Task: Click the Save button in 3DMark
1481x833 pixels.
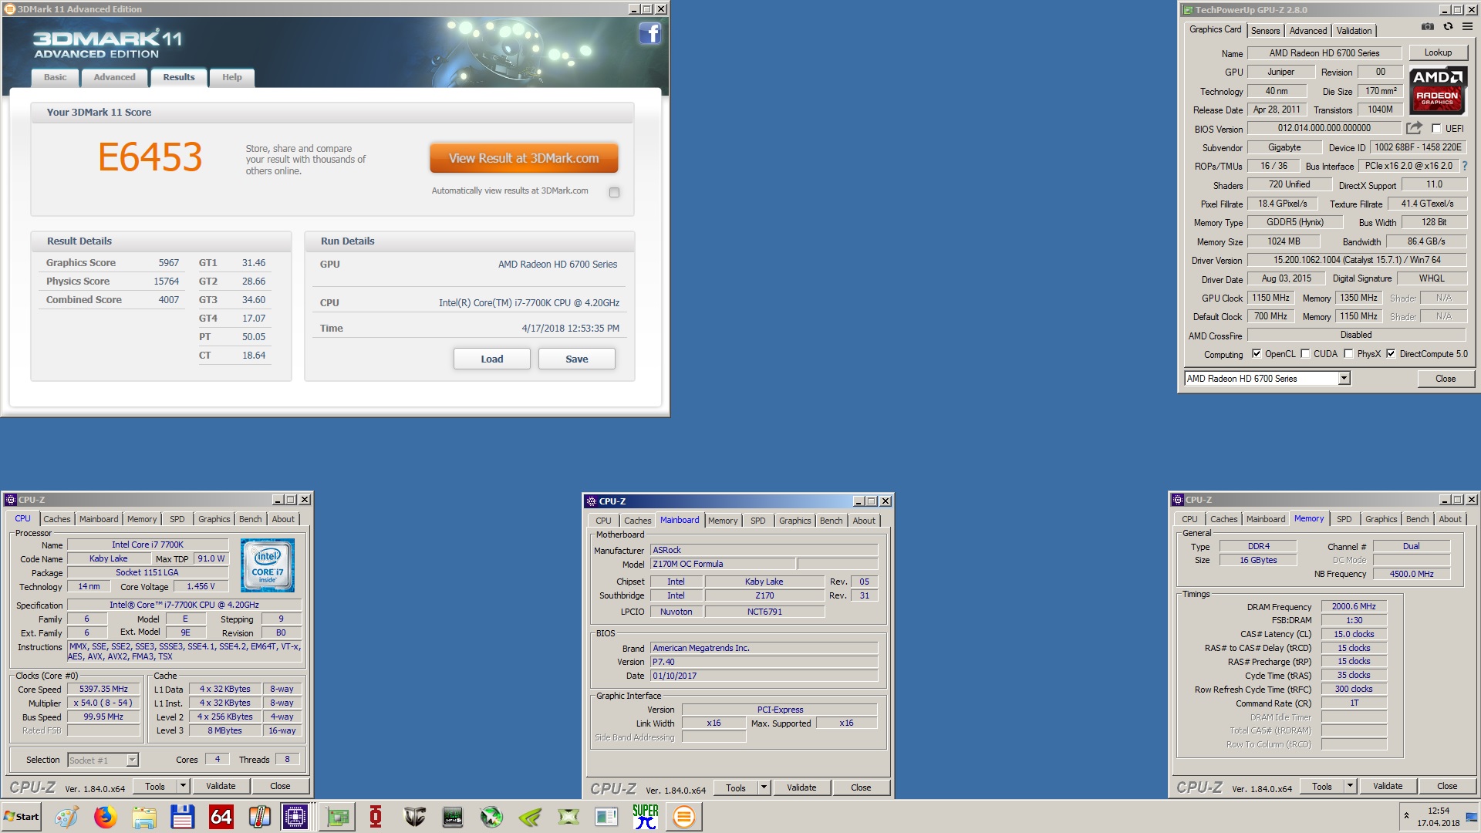Action: (576, 359)
